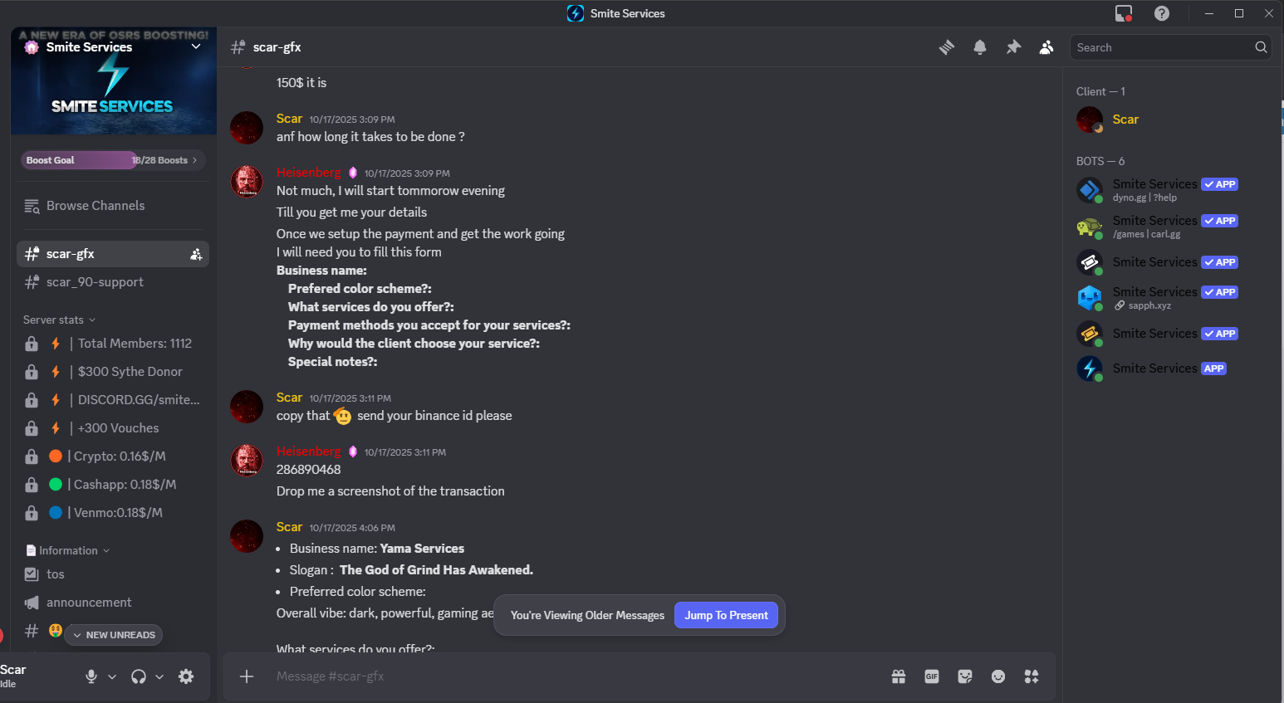Screen dimensions: 1284x703
Task: Open the GIF picker
Action: pos(932,676)
